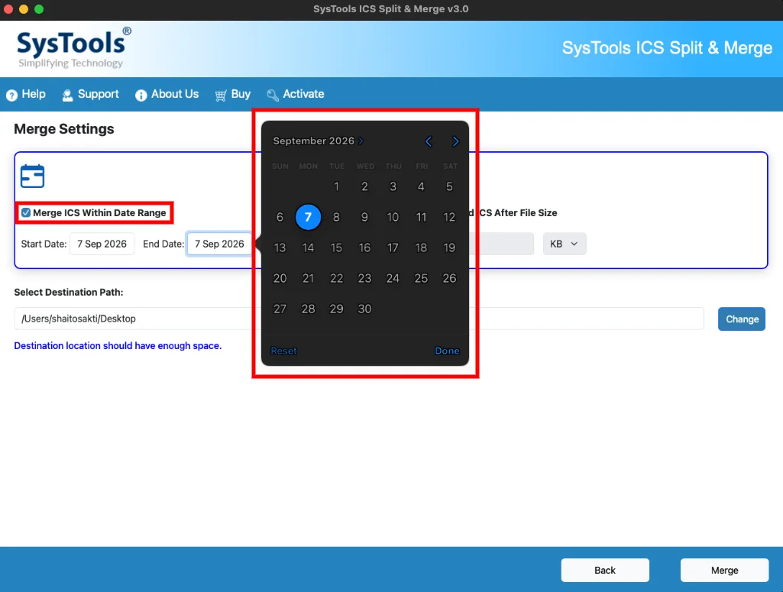Click the Activate key icon
The width and height of the screenshot is (783, 592).
click(x=273, y=95)
